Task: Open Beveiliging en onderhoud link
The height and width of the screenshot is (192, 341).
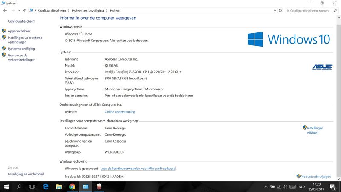Action: (26, 174)
